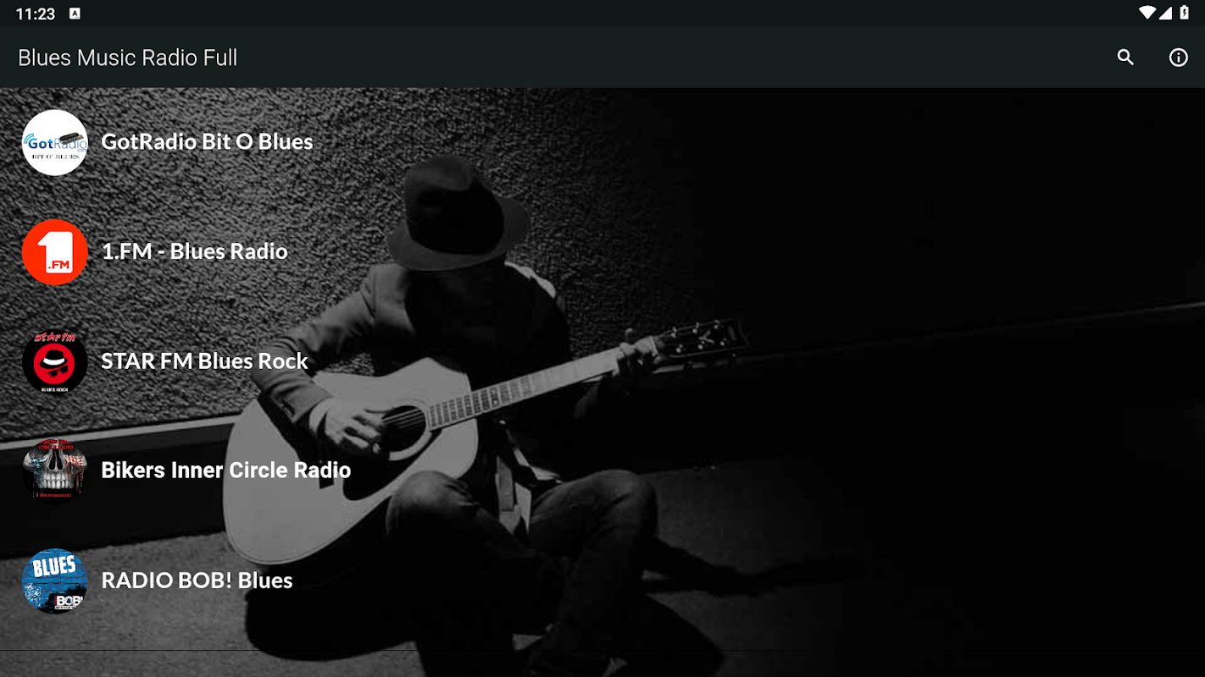Tap the keyboard indicator in status bar
This screenshot has height=677, width=1205.
tap(75, 14)
